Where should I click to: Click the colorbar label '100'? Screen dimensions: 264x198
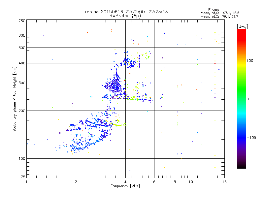[250, 61]
